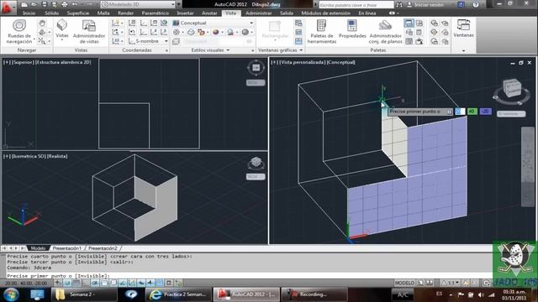The height and width of the screenshot is (302, 538).
Task: Switch to the 'Semana 2' folder taskbar button
Action: tap(84, 294)
